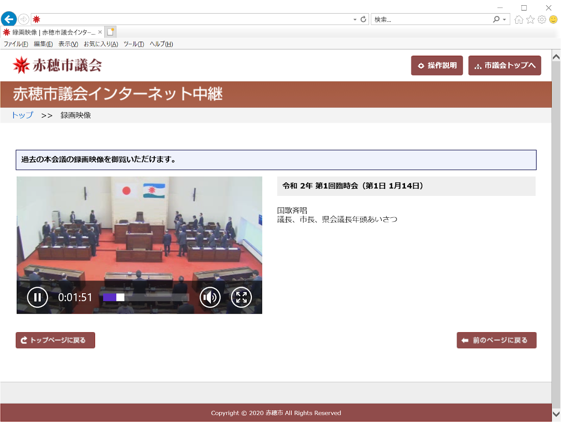This screenshot has height=422, width=561.
Task: Click the 0:01:51 elapsed time display
Action: click(x=75, y=298)
